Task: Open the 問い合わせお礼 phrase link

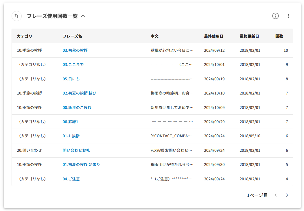Action: (x=76, y=150)
